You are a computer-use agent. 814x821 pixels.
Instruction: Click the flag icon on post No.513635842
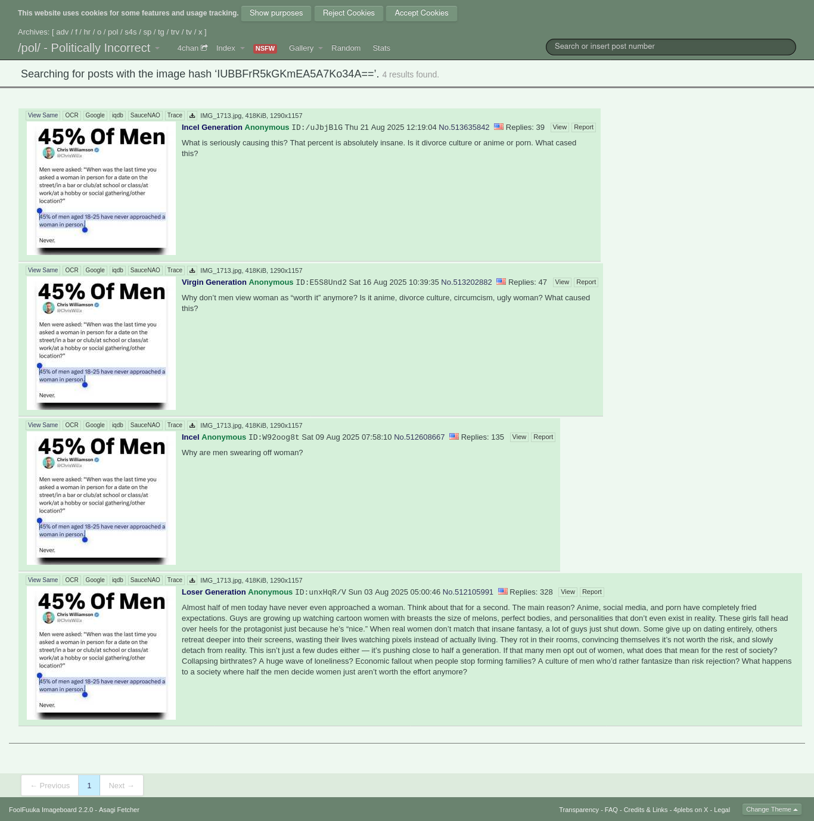click(499, 126)
